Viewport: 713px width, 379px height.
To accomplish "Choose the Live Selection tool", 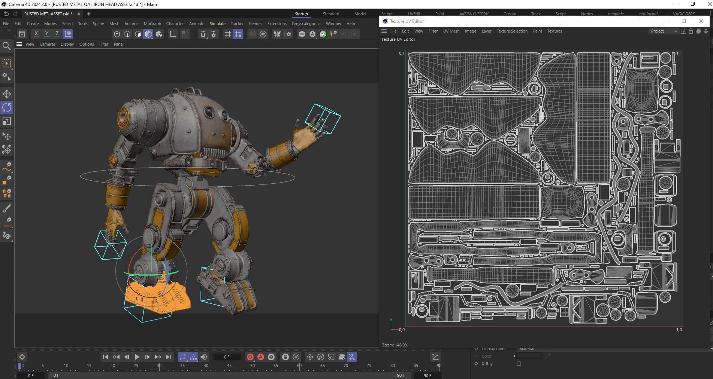I will point(7,63).
